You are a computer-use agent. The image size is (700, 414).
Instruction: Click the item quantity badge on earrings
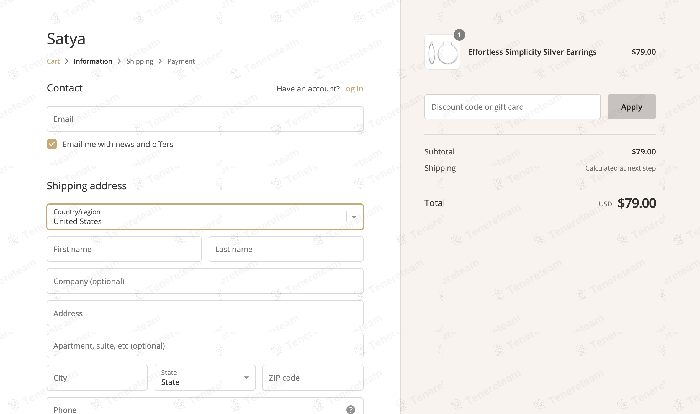[x=459, y=35]
